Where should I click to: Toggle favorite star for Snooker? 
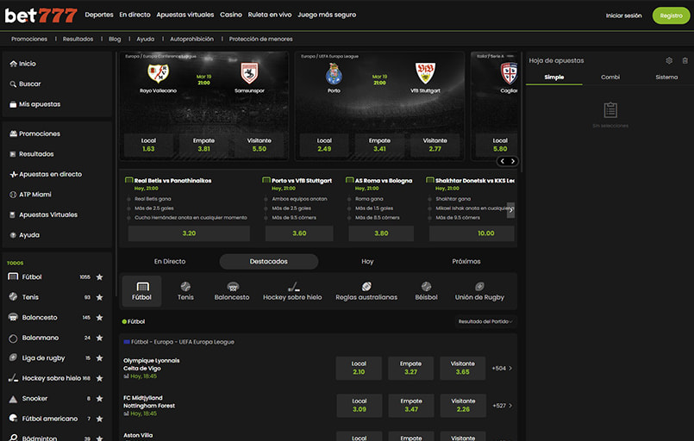[x=100, y=399]
